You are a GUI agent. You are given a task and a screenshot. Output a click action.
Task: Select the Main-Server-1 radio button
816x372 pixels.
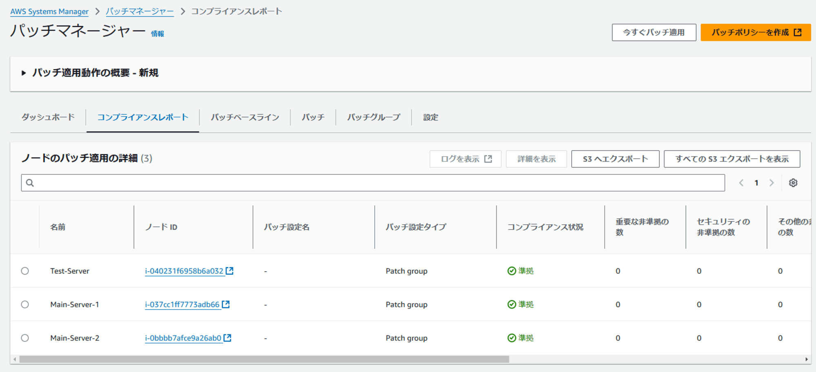[x=25, y=304]
